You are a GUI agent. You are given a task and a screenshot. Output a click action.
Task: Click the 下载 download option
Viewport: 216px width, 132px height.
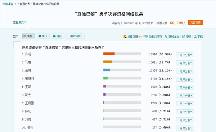(198, 36)
